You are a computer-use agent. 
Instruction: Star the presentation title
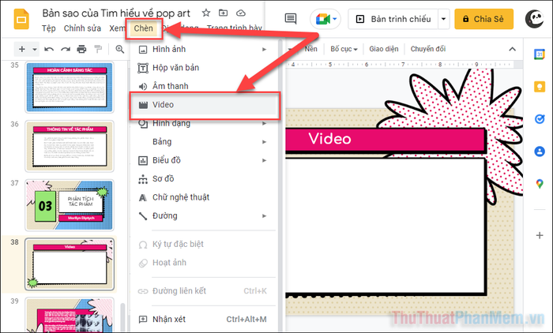pyautogui.click(x=206, y=13)
